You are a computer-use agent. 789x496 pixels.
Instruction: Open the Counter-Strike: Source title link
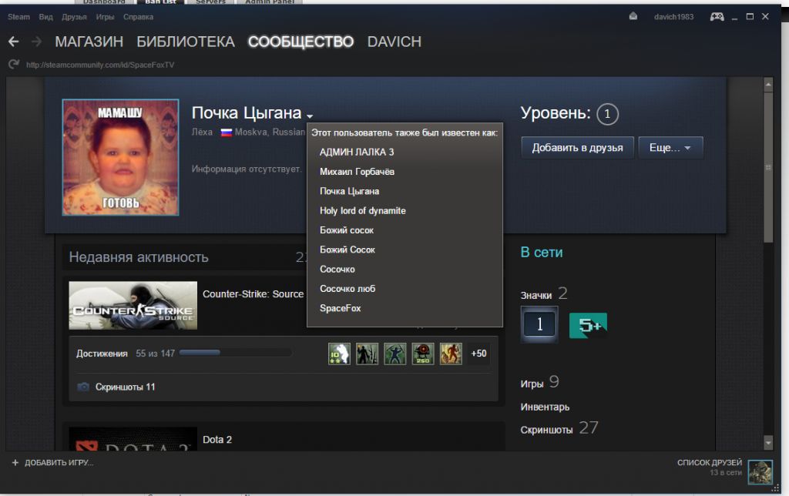click(253, 294)
